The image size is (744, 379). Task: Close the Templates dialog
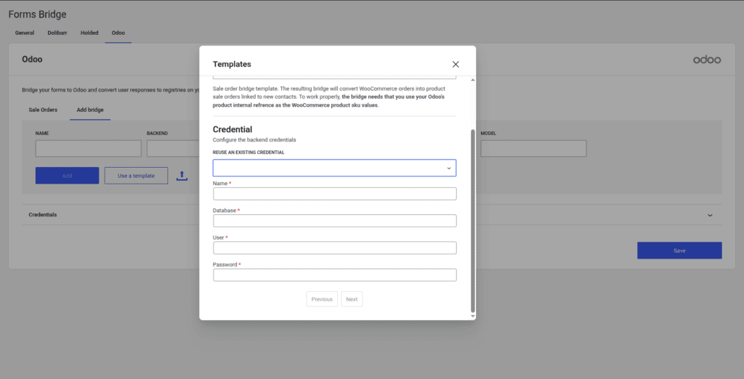tap(456, 64)
